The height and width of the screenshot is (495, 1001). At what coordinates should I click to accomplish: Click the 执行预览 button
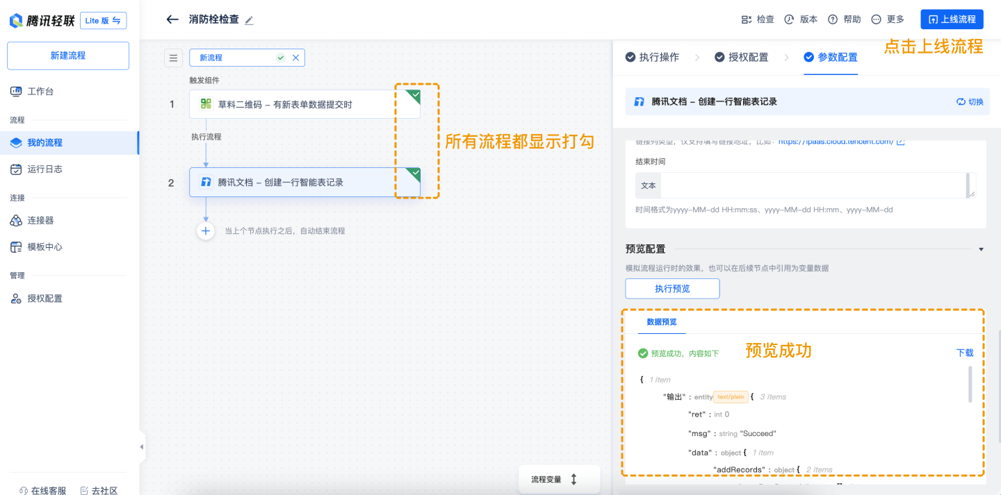(672, 288)
